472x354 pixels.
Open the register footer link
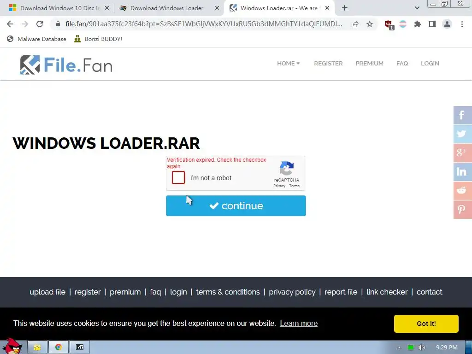tap(88, 292)
